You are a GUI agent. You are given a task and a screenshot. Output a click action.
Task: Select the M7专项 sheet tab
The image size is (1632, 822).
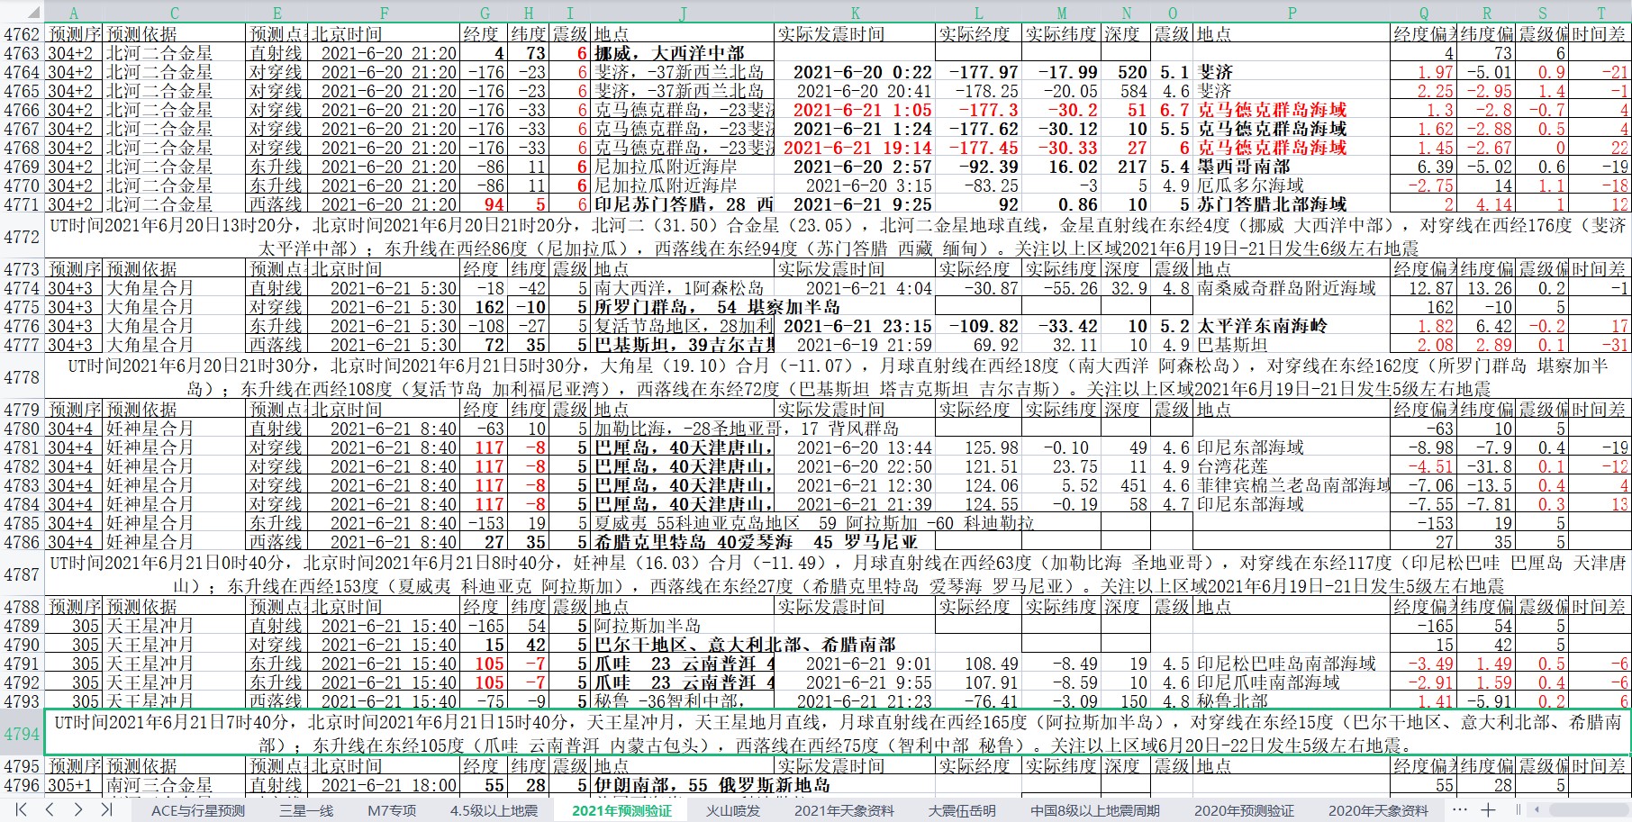click(392, 810)
